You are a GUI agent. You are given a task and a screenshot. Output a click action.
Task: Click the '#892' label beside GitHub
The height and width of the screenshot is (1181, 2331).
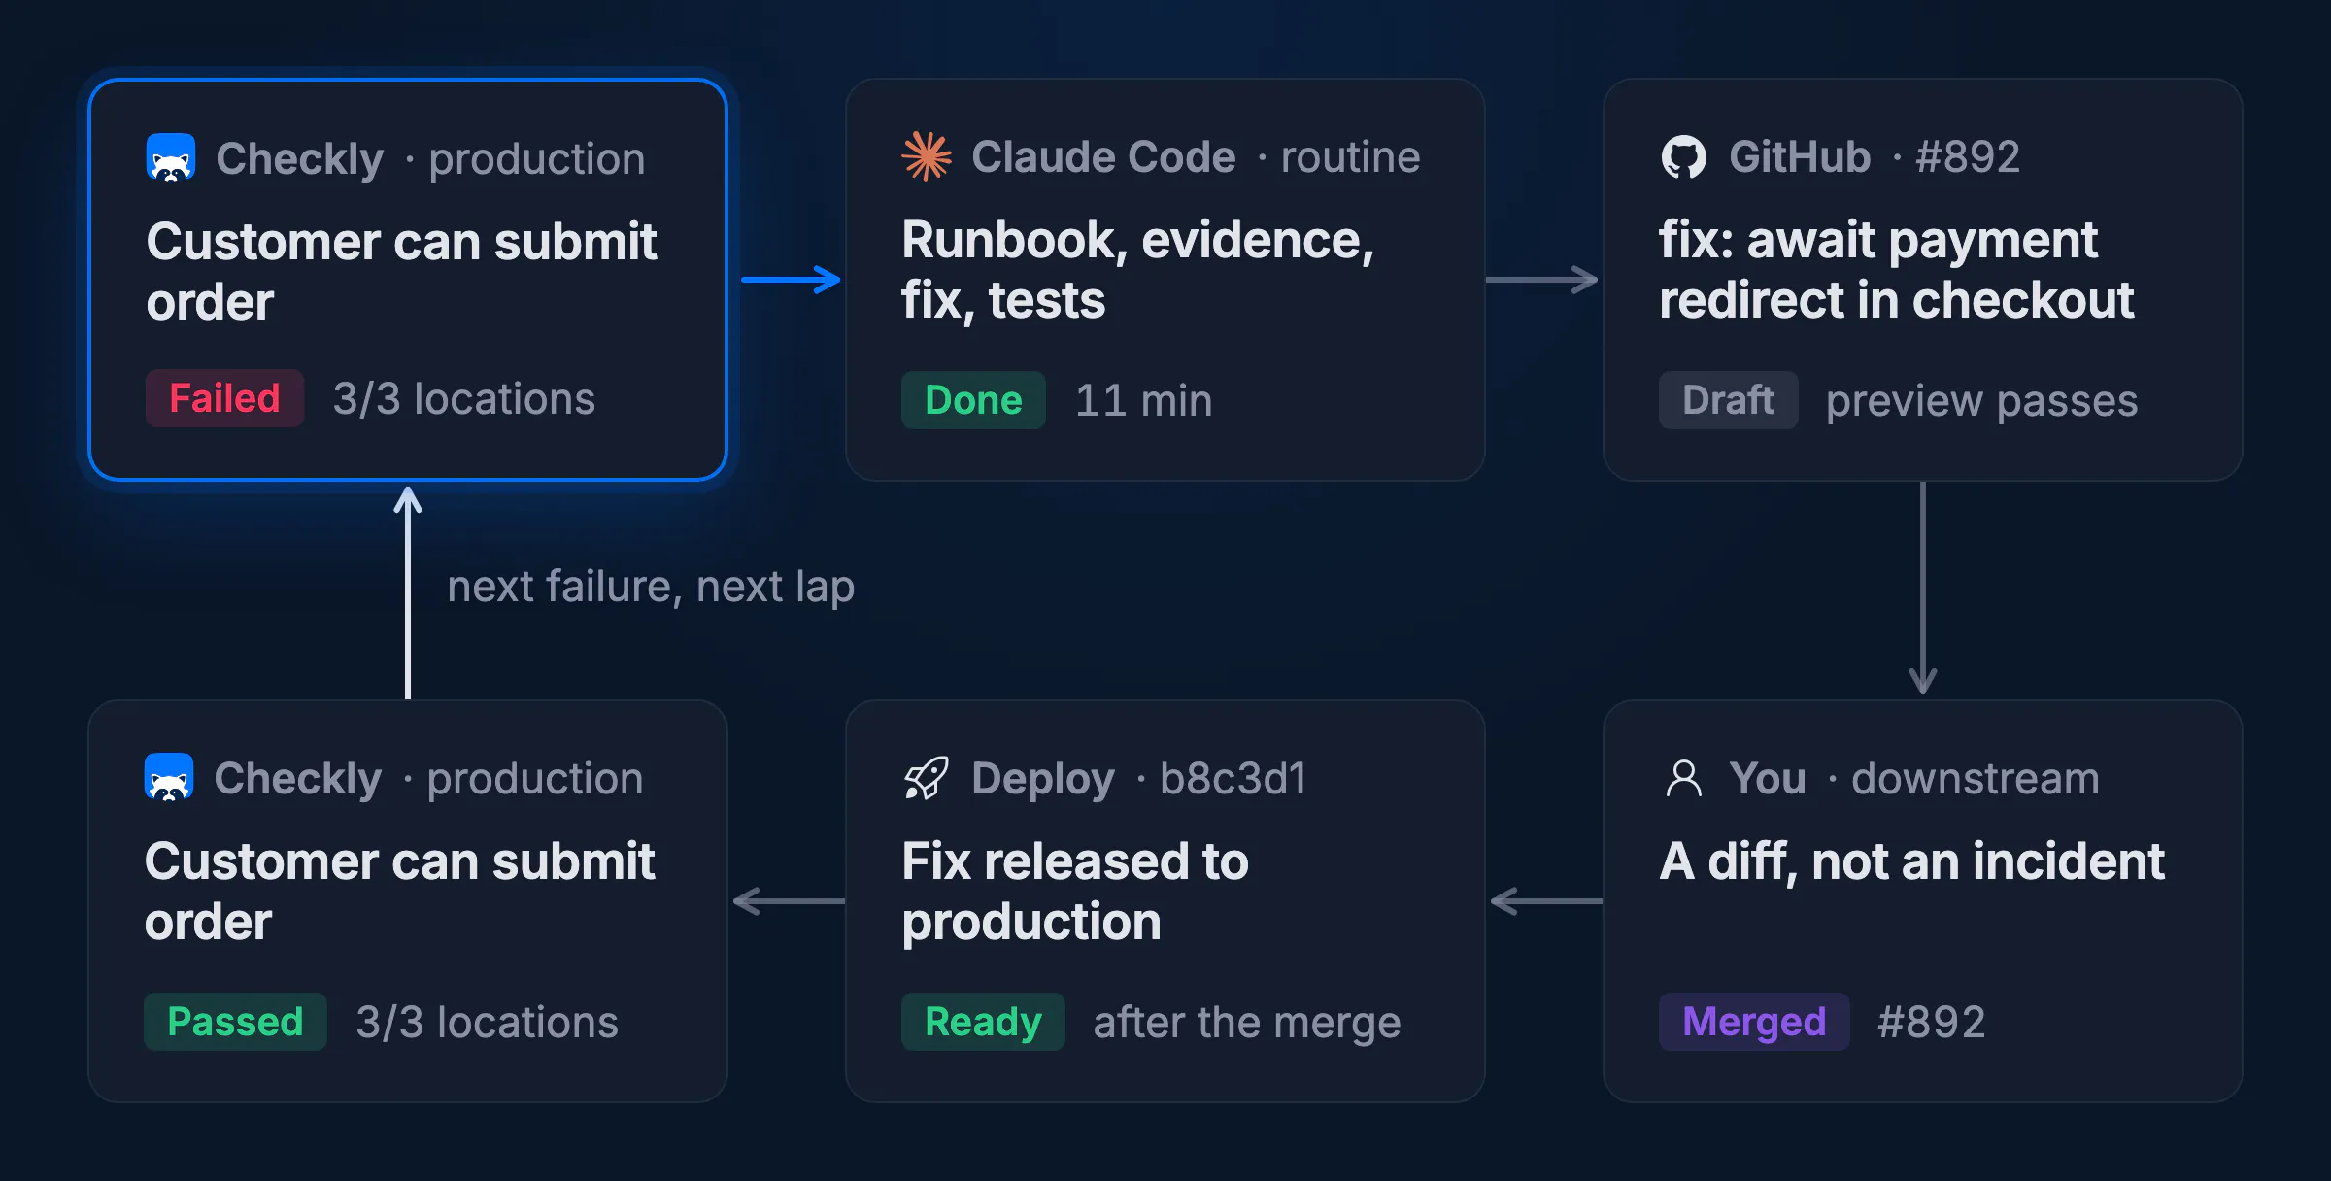tap(1968, 156)
